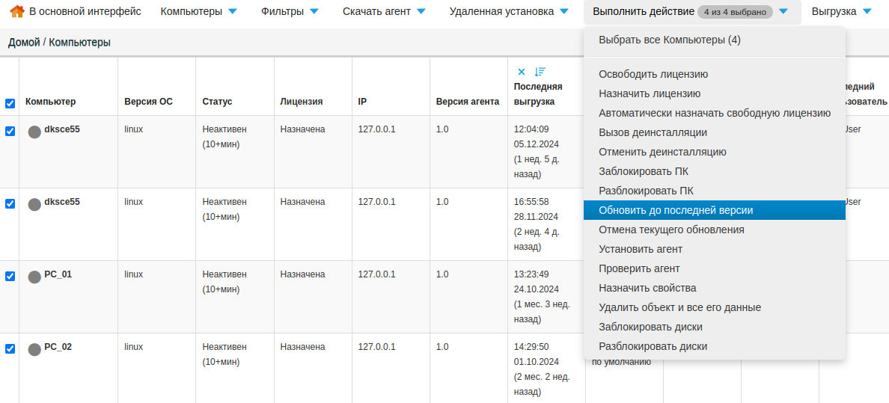Click the second dksce55 status circle

(x=34, y=204)
